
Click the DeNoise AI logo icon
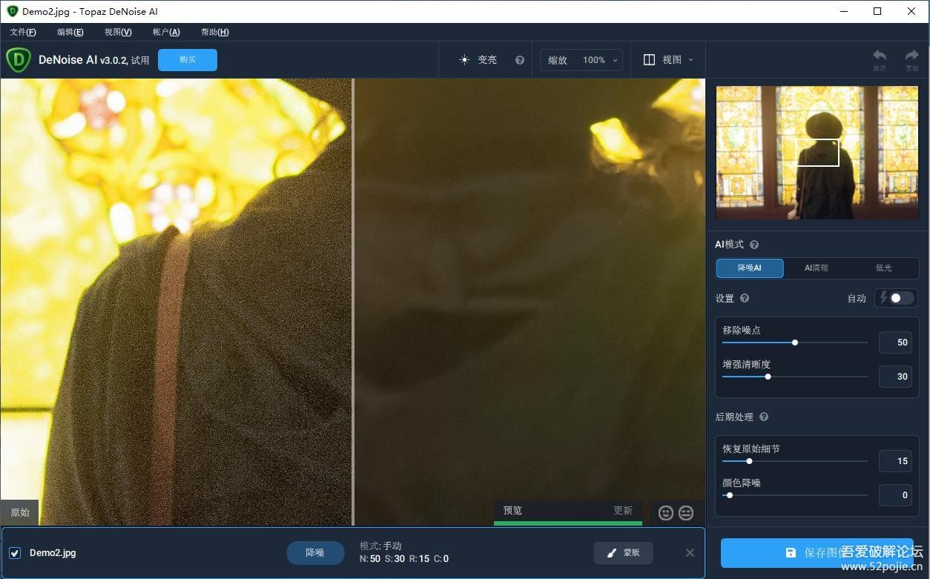[17, 60]
